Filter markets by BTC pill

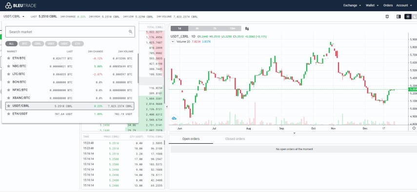pyautogui.click(x=25, y=44)
